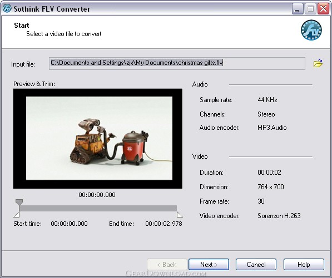
Task: Minimize the Sothink FLV Converter window
Action: [298, 9]
